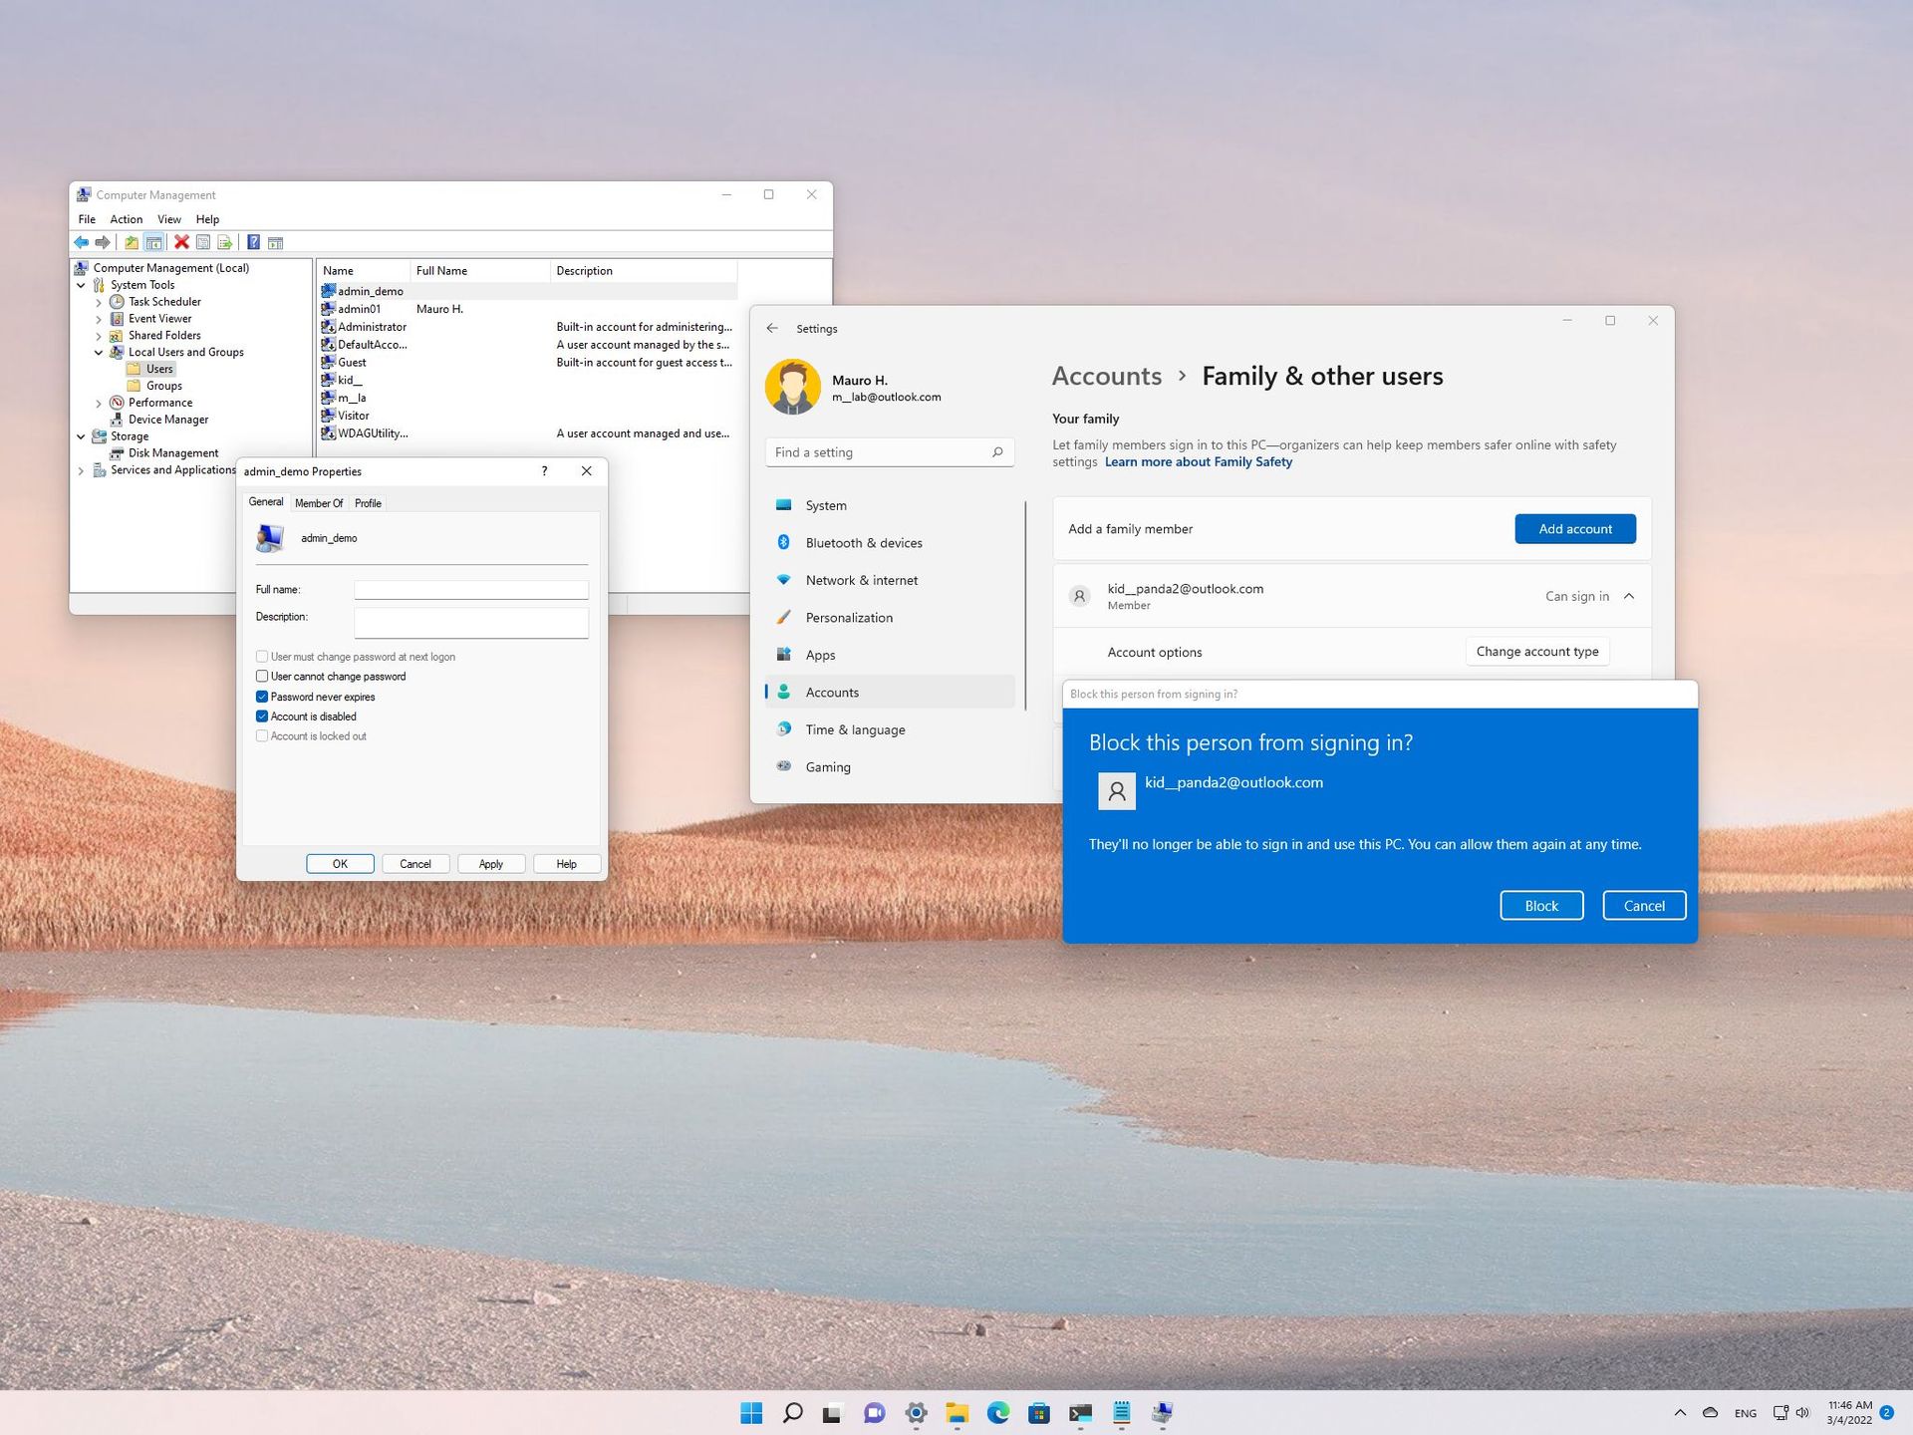Click the Block button to confirm blocking kid_panda2
1913x1435 pixels.
point(1539,905)
